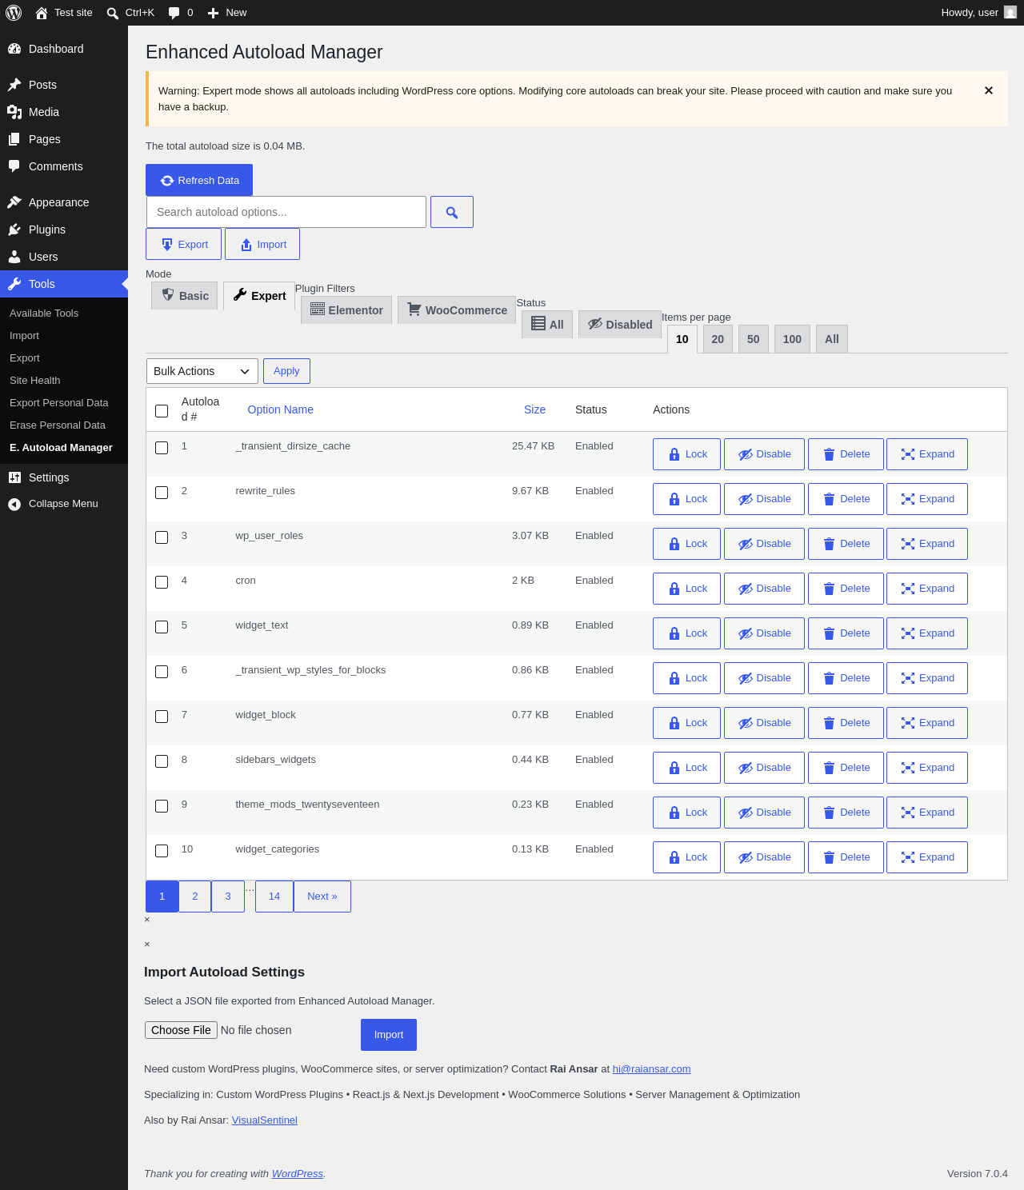Screen dimensions: 1024x1190
Task: Check the widget_block row checkbox
Action: pyautogui.click(x=162, y=717)
